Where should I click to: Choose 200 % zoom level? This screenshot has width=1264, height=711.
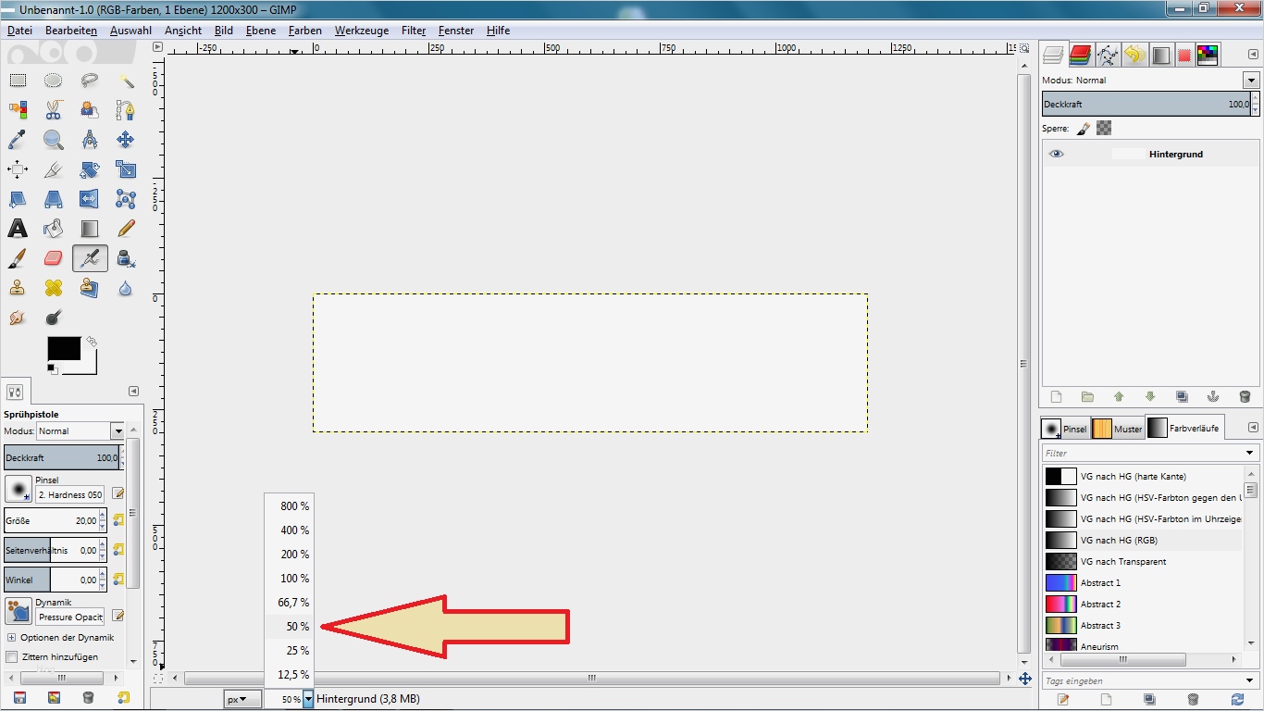(292, 555)
